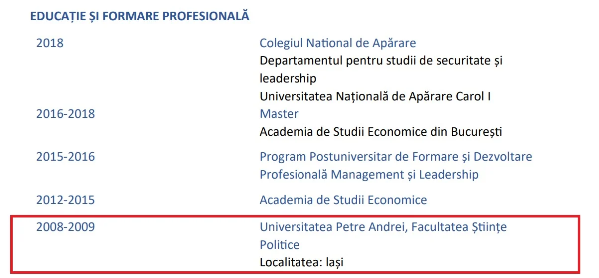Click Profesională Management și Leadership line
Image resolution: width=599 pixels, height=278 pixels.
tap(369, 175)
